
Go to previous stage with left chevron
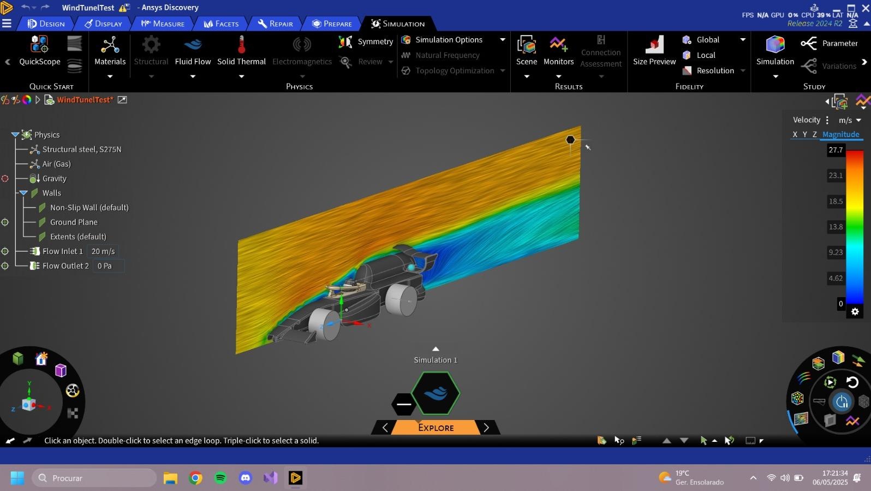click(x=385, y=428)
